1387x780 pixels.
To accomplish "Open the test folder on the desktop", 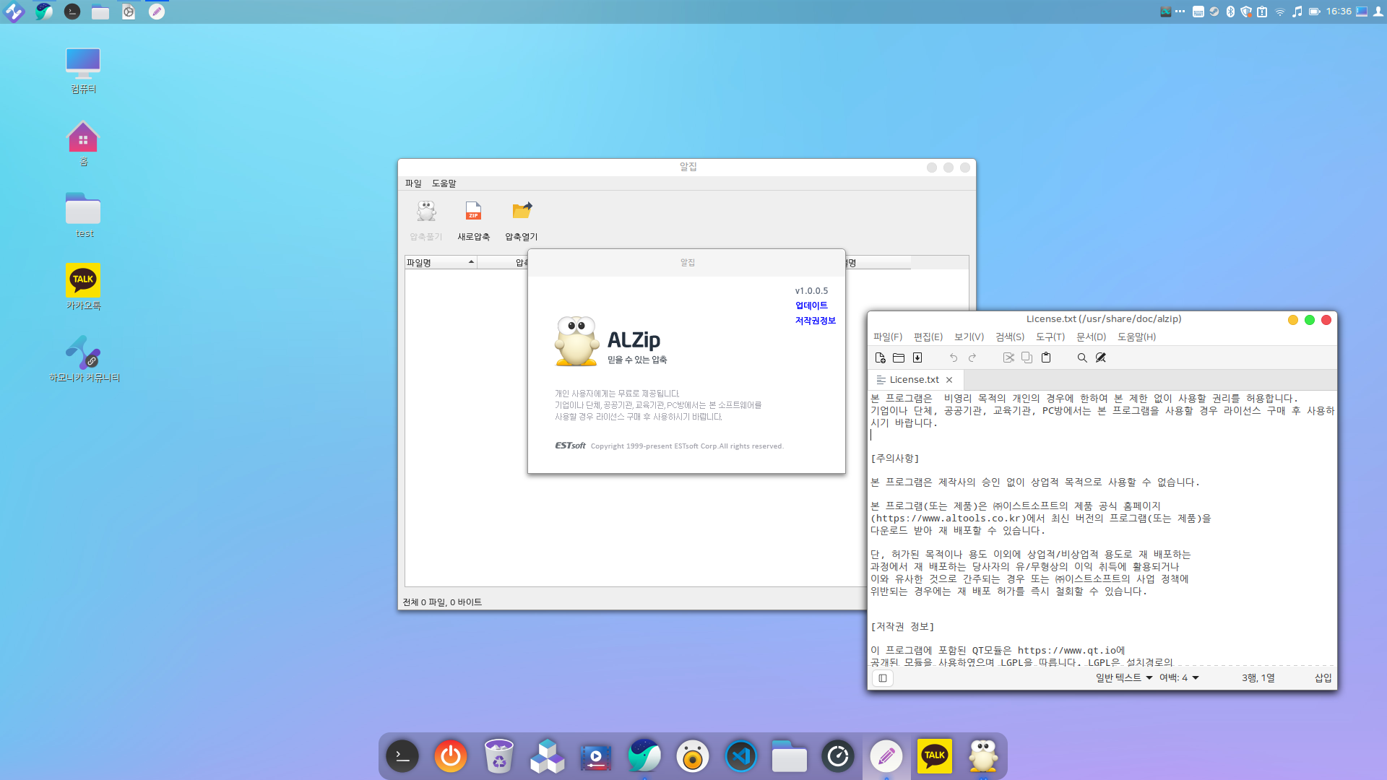I will coord(83,215).
